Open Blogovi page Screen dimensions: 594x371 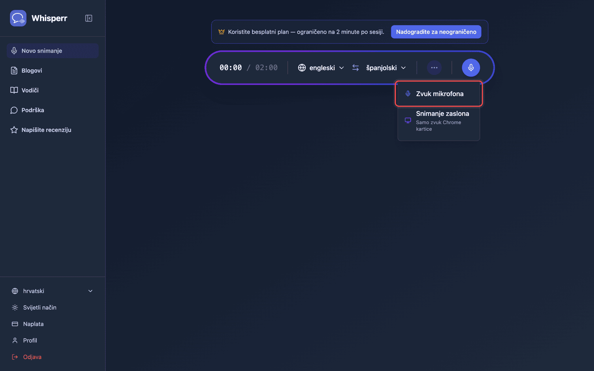tap(52, 70)
